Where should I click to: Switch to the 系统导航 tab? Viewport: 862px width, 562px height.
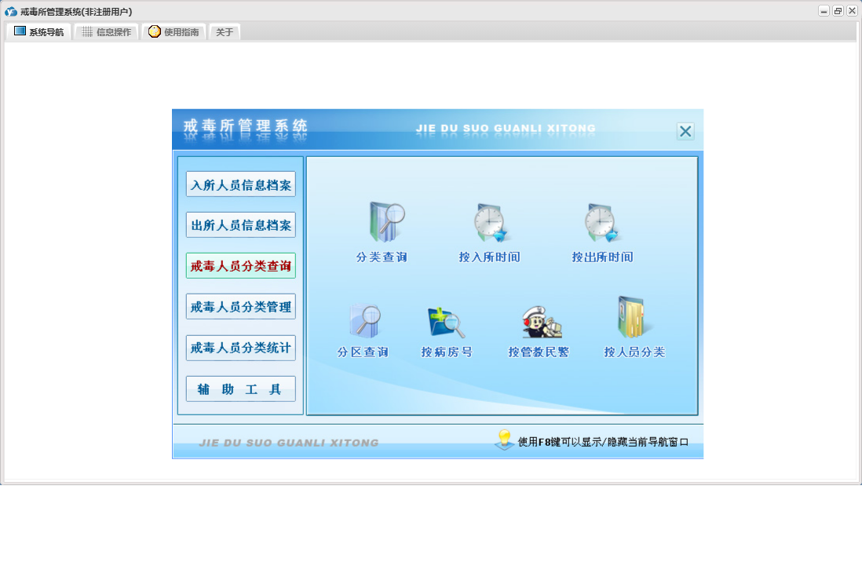(39, 32)
